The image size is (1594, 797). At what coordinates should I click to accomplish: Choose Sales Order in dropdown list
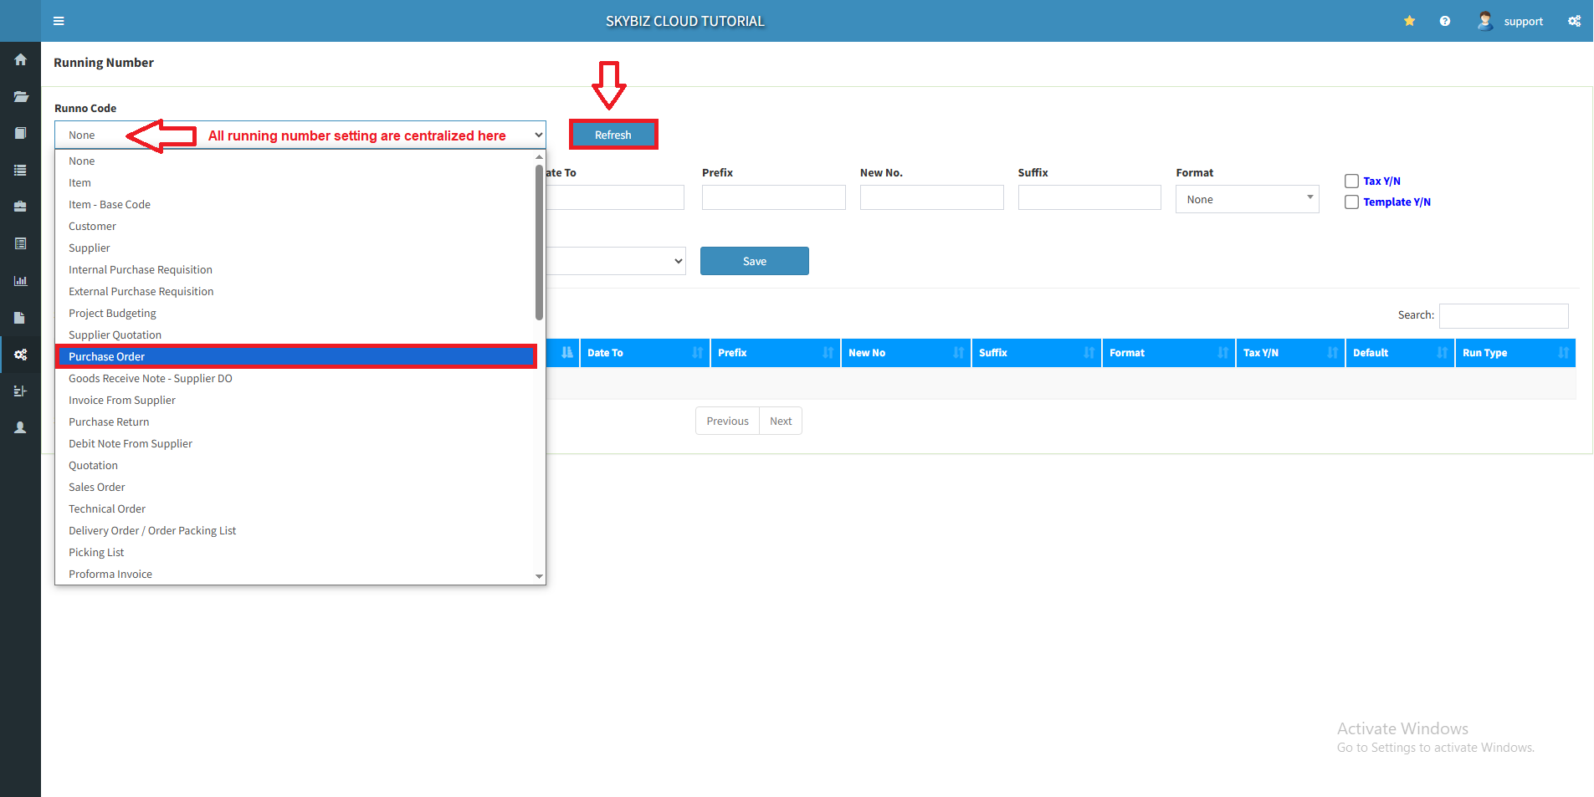pos(97,488)
